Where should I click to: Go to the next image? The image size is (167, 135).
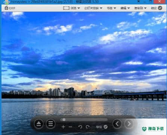[x=129, y=124]
